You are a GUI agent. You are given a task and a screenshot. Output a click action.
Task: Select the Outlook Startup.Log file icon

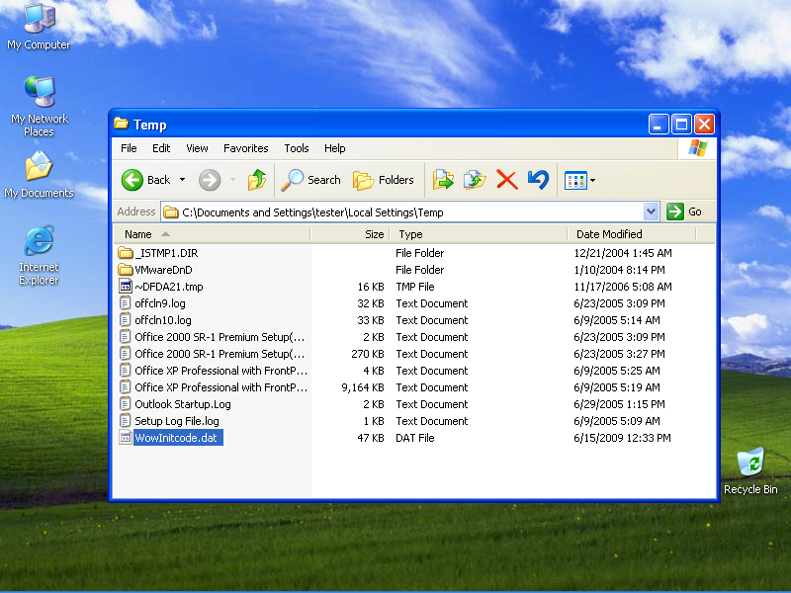[x=126, y=404]
